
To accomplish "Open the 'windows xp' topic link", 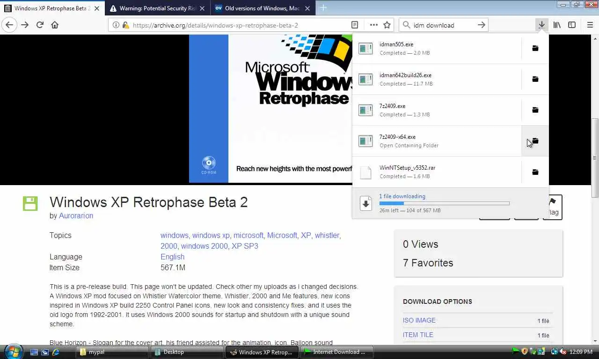I will pyautogui.click(x=211, y=235).
